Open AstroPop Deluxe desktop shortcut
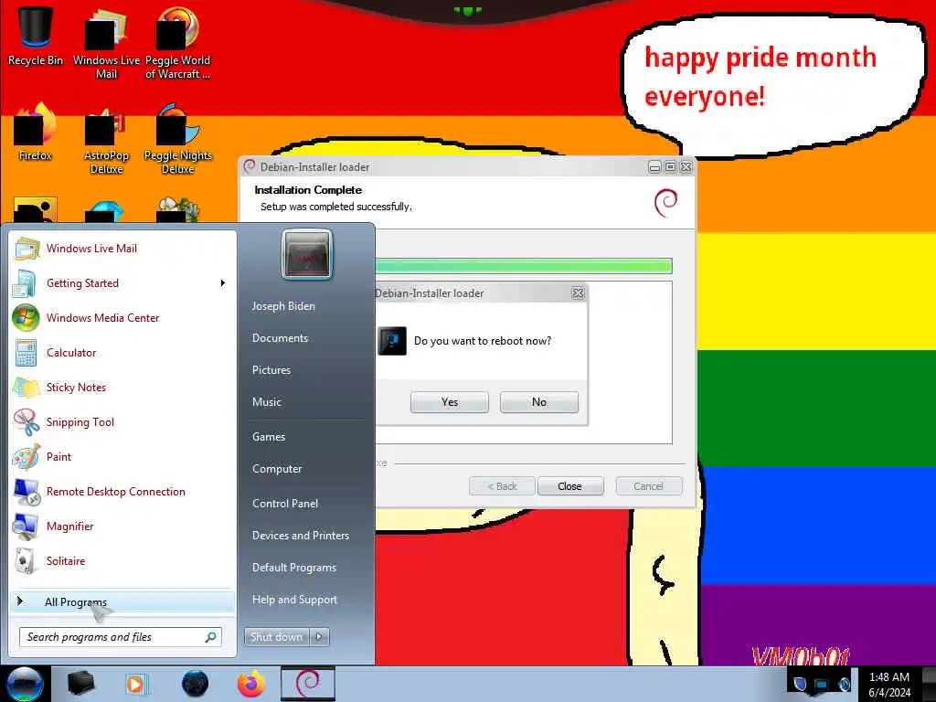This screenshot has height=702, width=936. (x=106, y=139)
